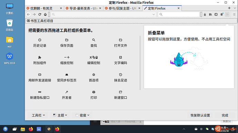This screenshot has width=238, height=133.
Task: Click the home icon in the toolbar
Action: tap(45, 14)
